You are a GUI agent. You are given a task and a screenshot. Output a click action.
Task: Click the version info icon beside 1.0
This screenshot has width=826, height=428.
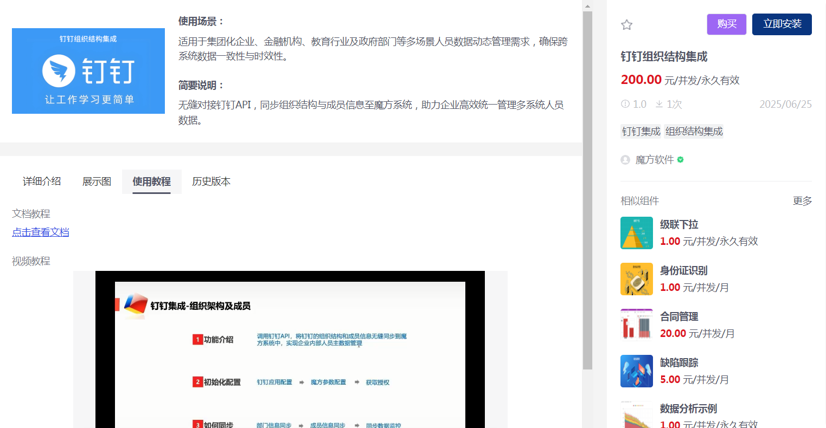[x=625, y=104]
